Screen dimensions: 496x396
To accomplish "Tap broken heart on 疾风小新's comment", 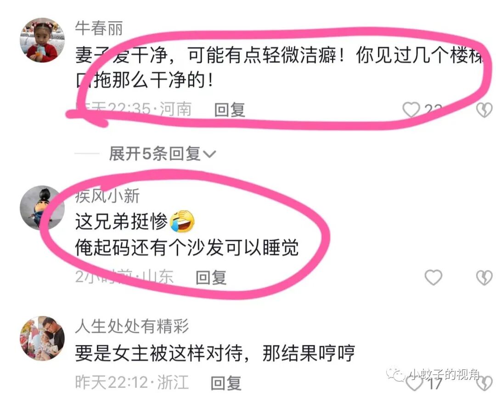I will click(485, 277).
